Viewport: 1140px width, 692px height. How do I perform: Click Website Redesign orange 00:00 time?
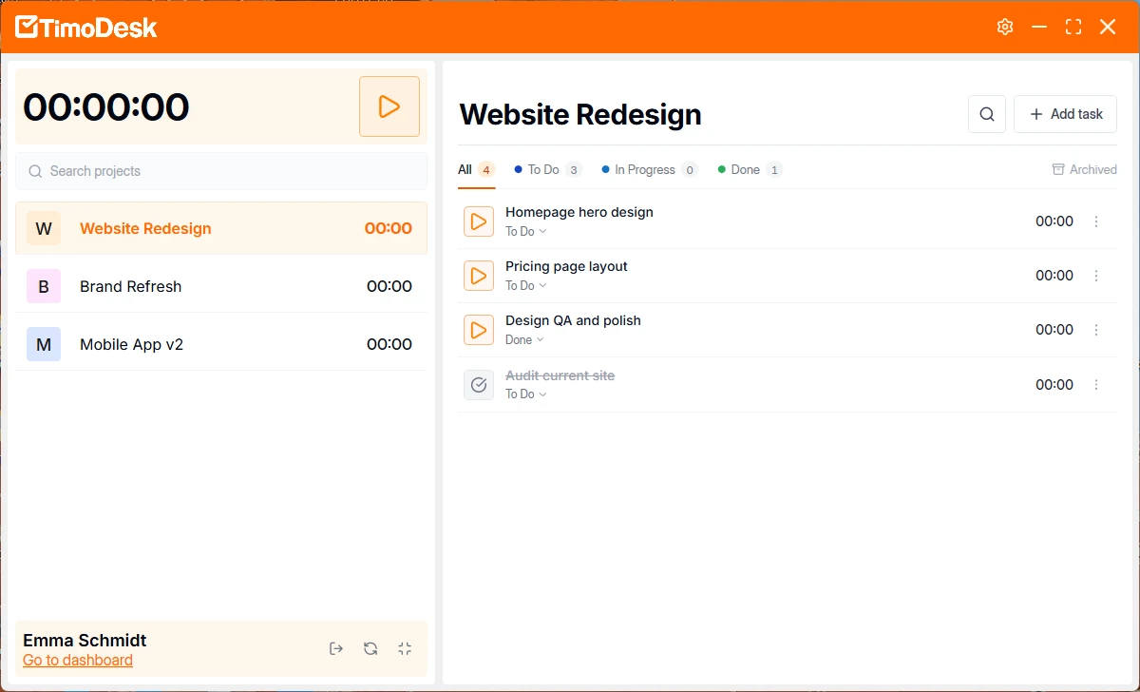(389, 228)
